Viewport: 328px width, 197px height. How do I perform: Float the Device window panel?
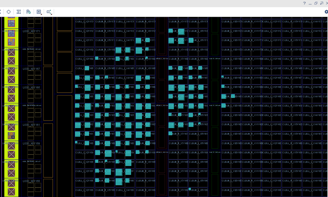pos(316,3)
